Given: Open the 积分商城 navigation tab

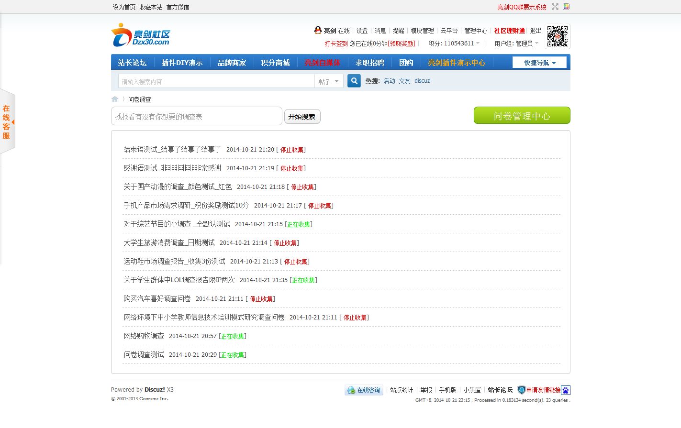Looking at the screenshot, I should [275, 63].
